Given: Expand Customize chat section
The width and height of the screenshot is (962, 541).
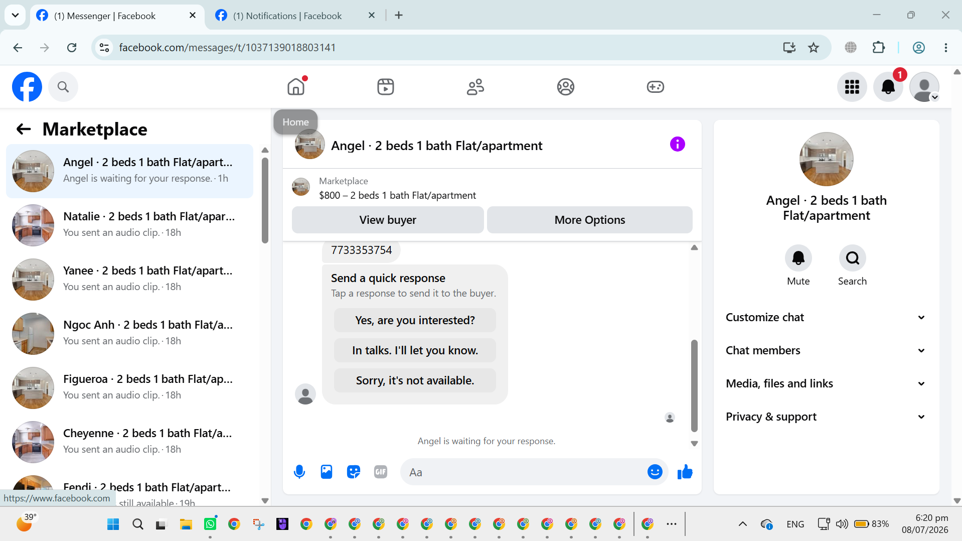Looking at the screenshot, I should pyautogui.click(x=826, y=317).
